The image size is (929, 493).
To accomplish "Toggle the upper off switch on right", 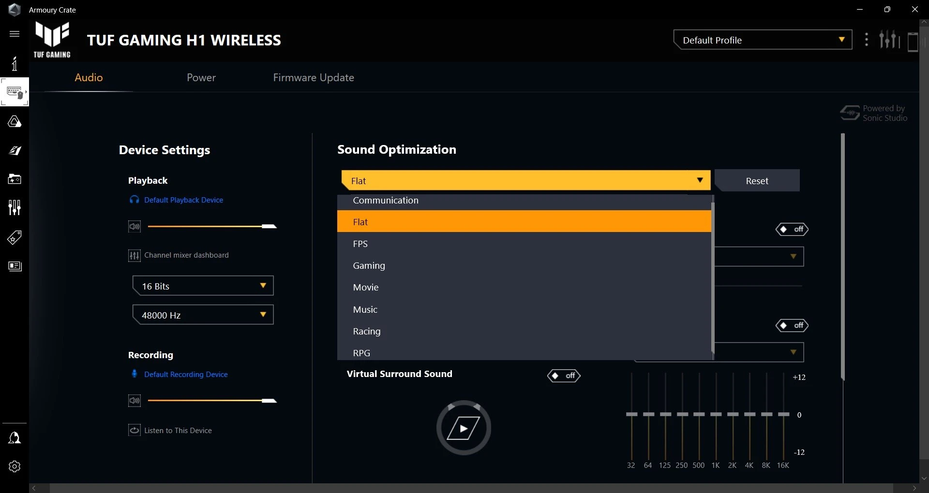I will tap(792, 229).
